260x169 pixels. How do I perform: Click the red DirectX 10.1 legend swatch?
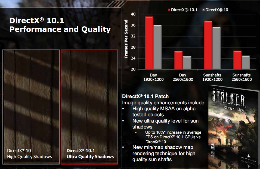tap(169, 10)
